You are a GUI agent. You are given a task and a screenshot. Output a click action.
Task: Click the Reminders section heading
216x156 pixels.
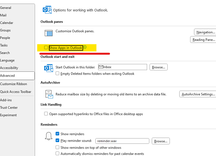(49, 125)
